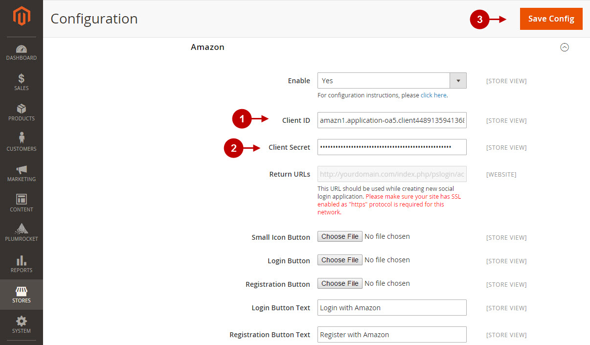Click the Login Button Text label
590x345 pixels.
click(281, 308)
